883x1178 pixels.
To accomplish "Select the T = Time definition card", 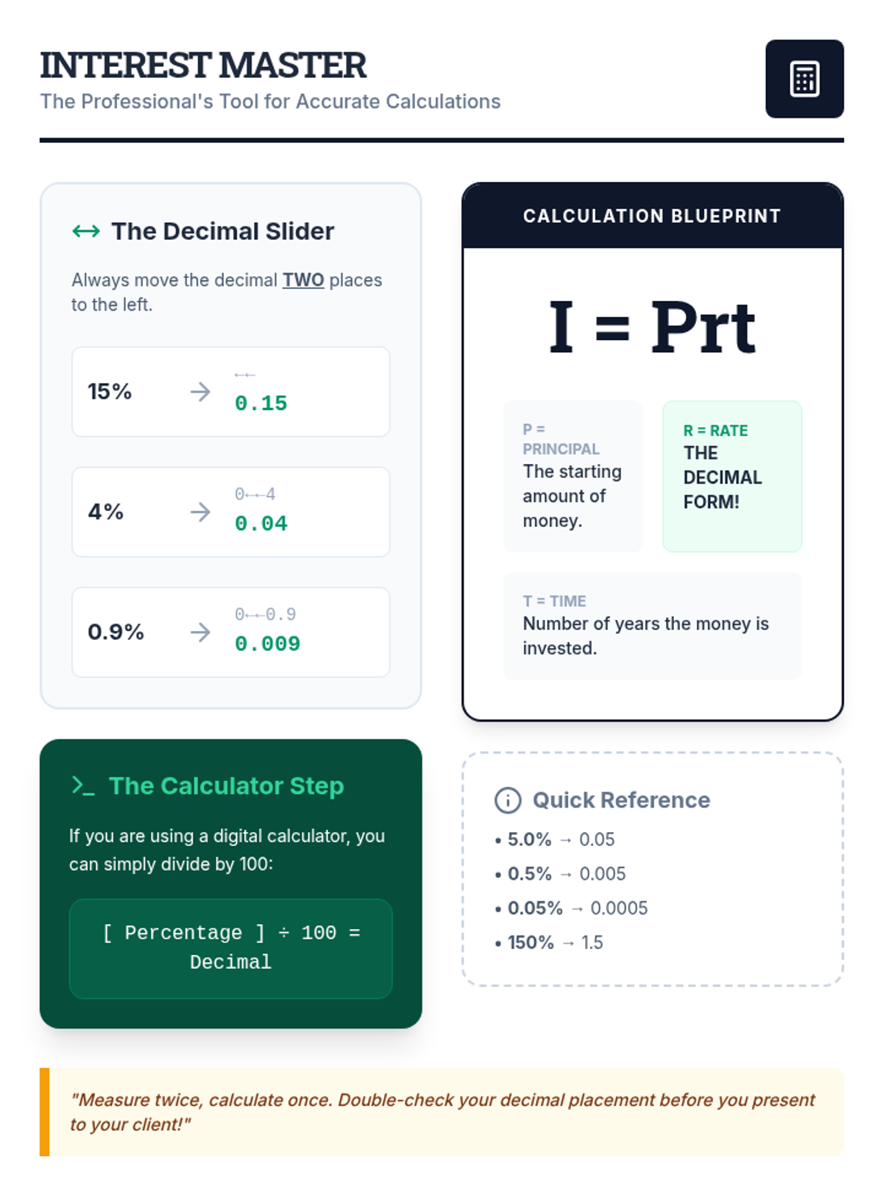I will pyautogui.click(x=653, y=626).
